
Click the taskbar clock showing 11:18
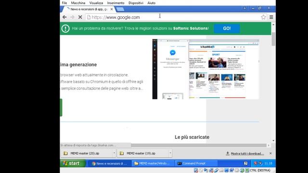[269, 163]
